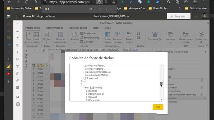Image resolution: width=214 pixels, height=120 pixels.
Task: Click the scrollbar thumb in the query text box
Action: [x=161, y=83]
